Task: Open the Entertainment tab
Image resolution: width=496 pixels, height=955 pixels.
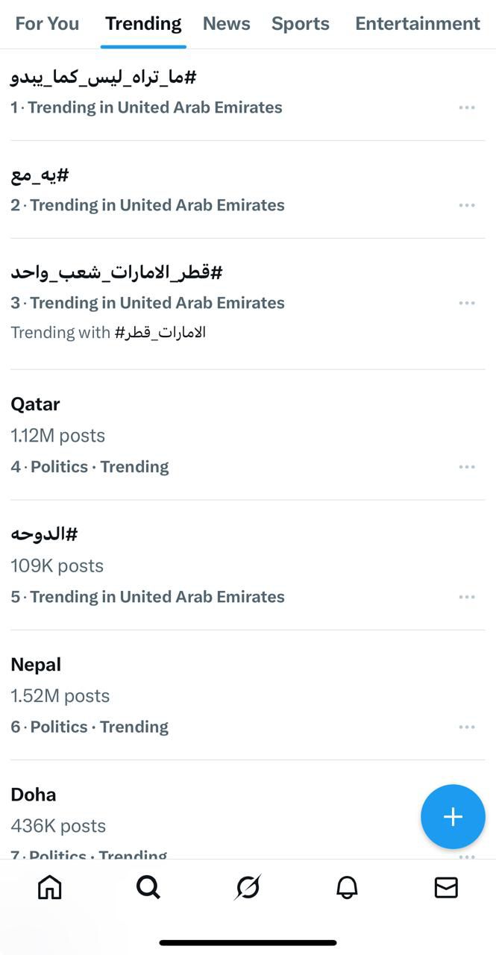Action: 417,23
